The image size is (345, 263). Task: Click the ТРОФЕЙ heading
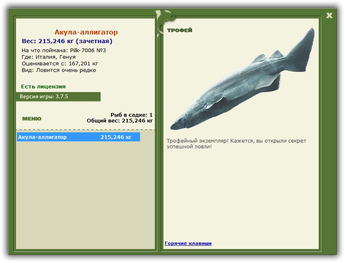(x=179, y=30)
